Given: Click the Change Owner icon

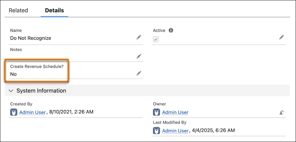Looking at the screenshot, I should (282, 112).
